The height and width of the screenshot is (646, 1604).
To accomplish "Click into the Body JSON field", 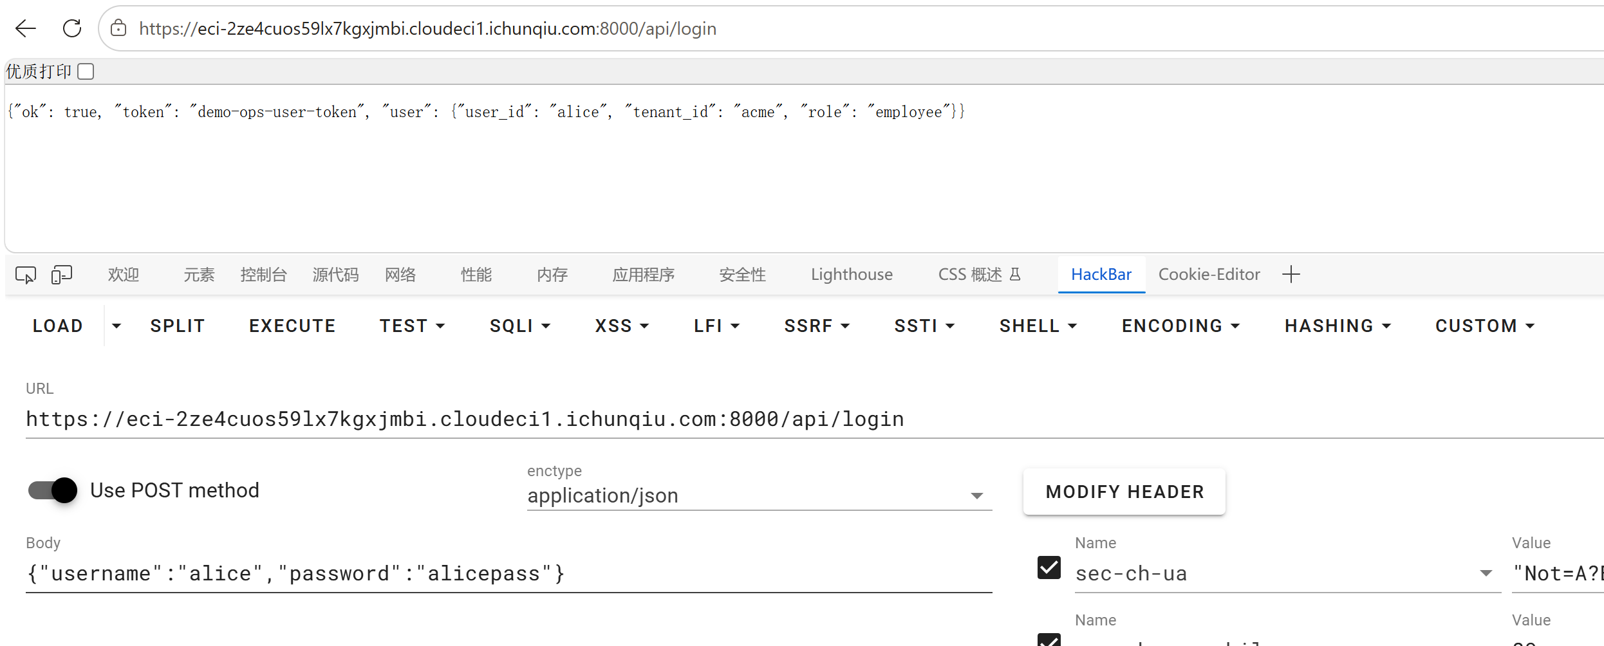I will [509, 573].
